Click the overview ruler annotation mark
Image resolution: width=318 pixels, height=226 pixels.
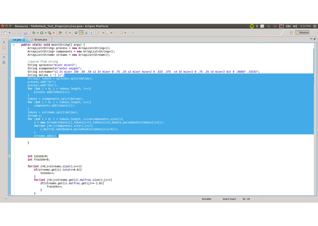coord(315,75)
